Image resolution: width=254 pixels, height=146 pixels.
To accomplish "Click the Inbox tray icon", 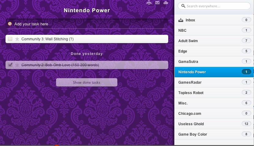I will (x=181, y=20).
